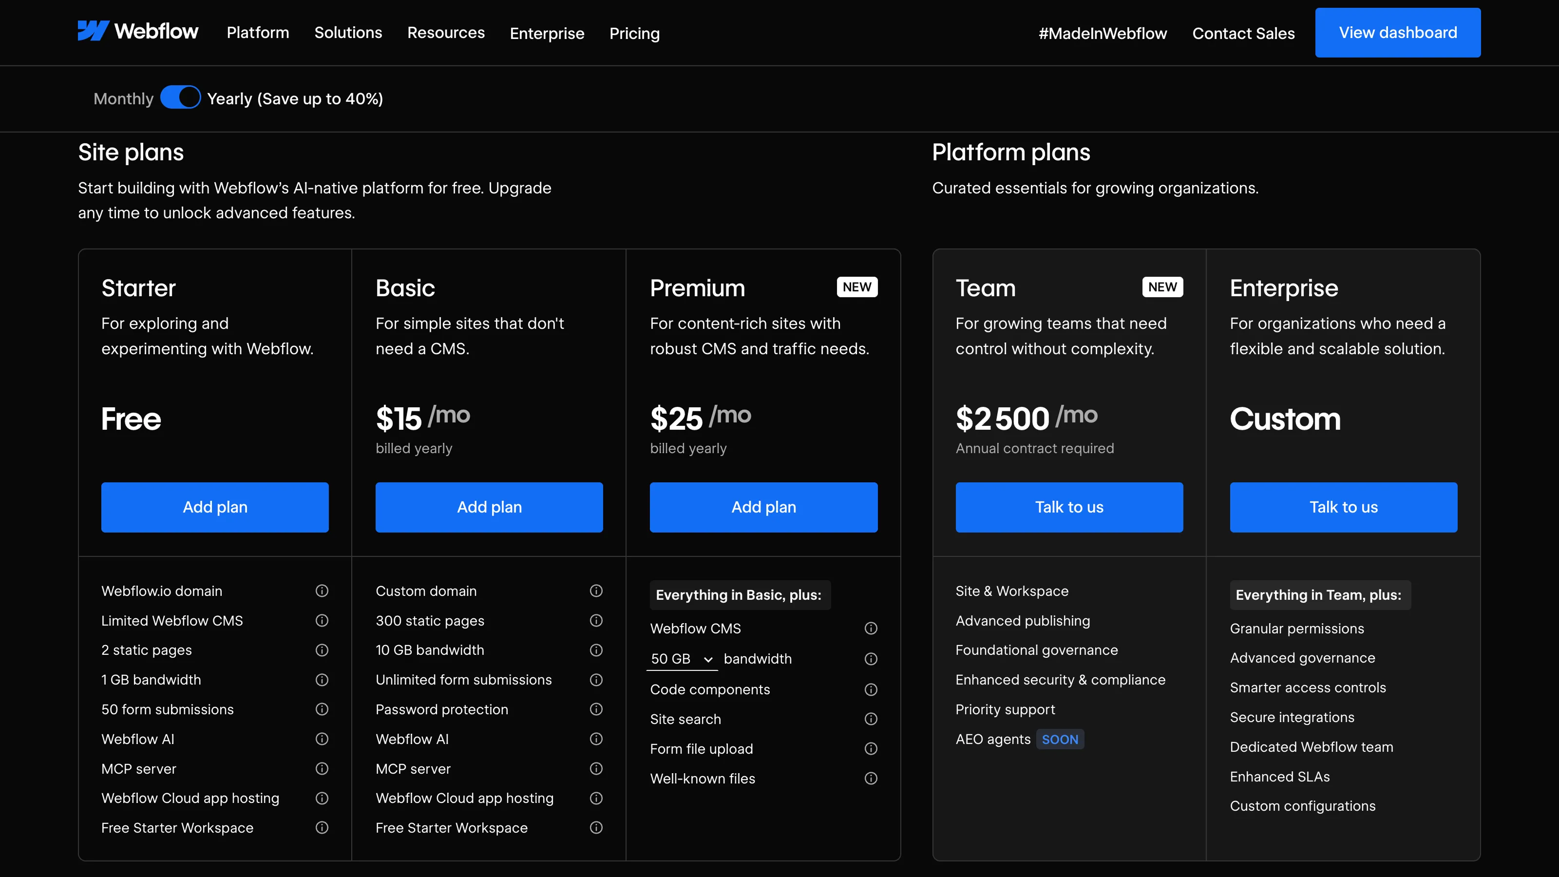This screenshot has height=877, width=1559.
Task: Click Everything in Team, plus: label
Action: 1319,595
